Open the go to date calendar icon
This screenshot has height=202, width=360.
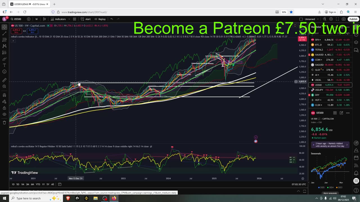(60, 184)
